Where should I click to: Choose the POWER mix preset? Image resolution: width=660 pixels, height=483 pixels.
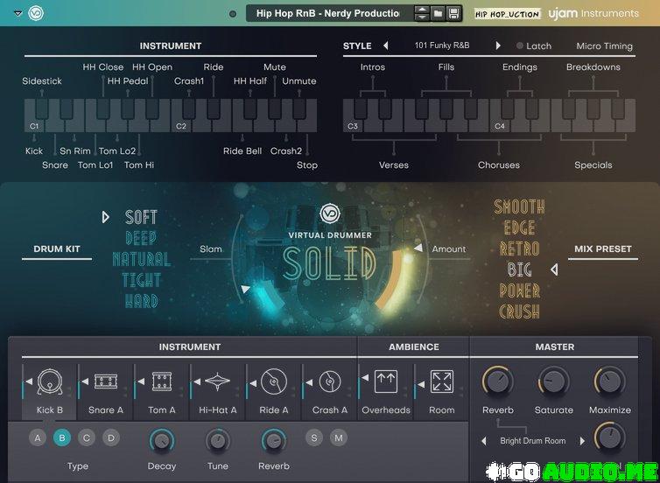tap(519, 290)
